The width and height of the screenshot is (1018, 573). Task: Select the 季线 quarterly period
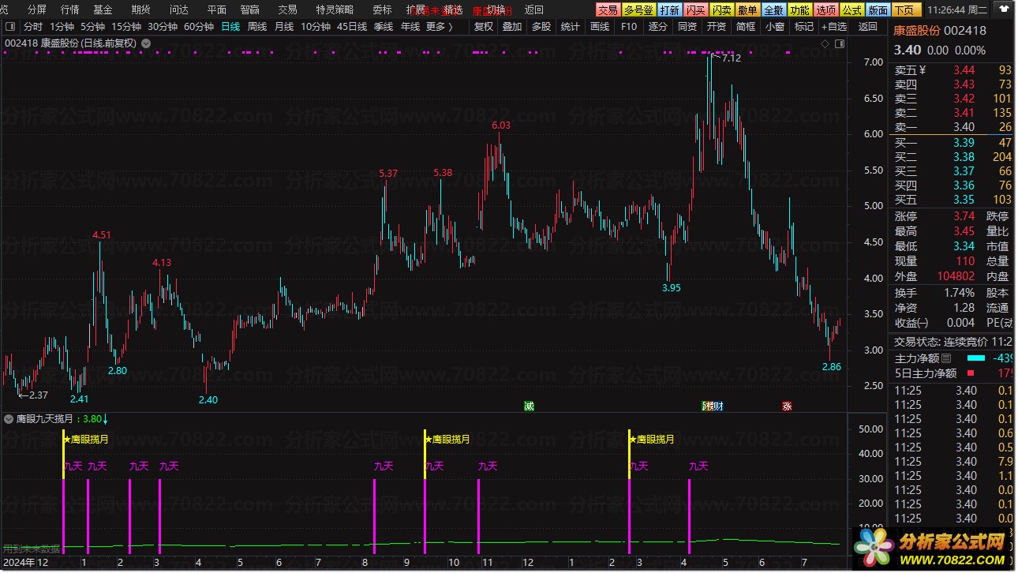(384, 26)
